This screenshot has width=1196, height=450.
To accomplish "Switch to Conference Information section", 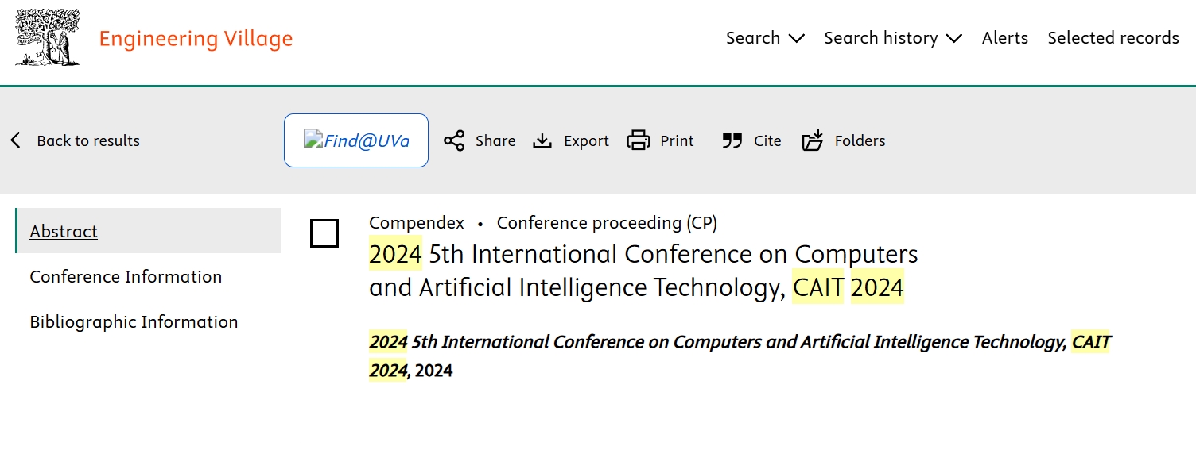I will coord(126,277).
